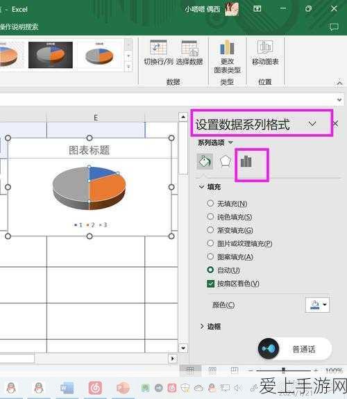Screen dimensions: 347x399
Task: Click the zoom in plus button
Action: coord(316,370)
